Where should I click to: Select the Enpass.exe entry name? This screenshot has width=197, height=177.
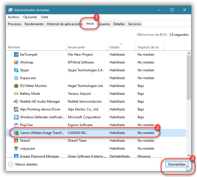(x=28, y=78)
